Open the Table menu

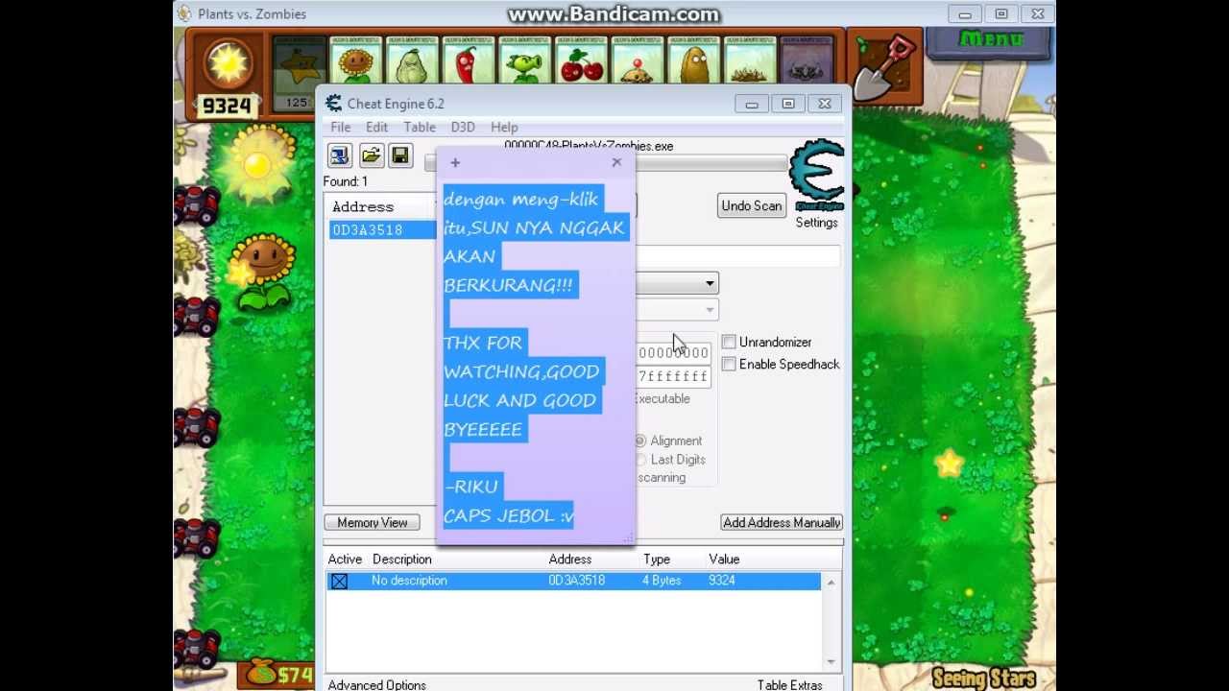420,128
